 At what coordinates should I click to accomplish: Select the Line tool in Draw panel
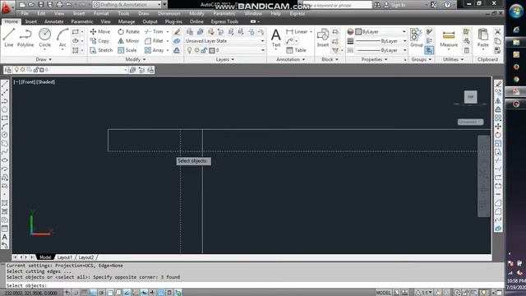point(9,38)
